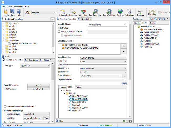Launch Test Template
Viewport: 171px width, 128px height.
coord(95,13)
